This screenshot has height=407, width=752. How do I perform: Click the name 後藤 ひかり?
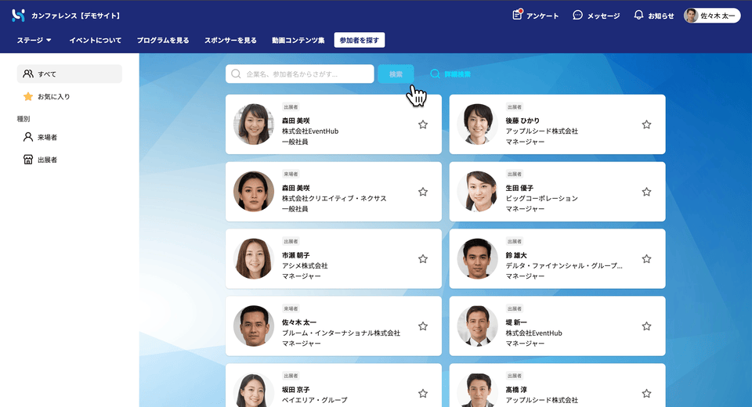tap(522, 121)
